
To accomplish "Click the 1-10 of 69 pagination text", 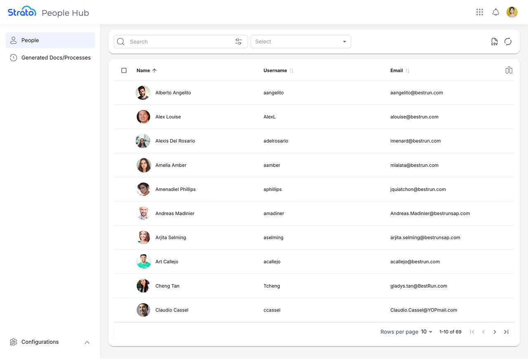I will coord(450,332).
